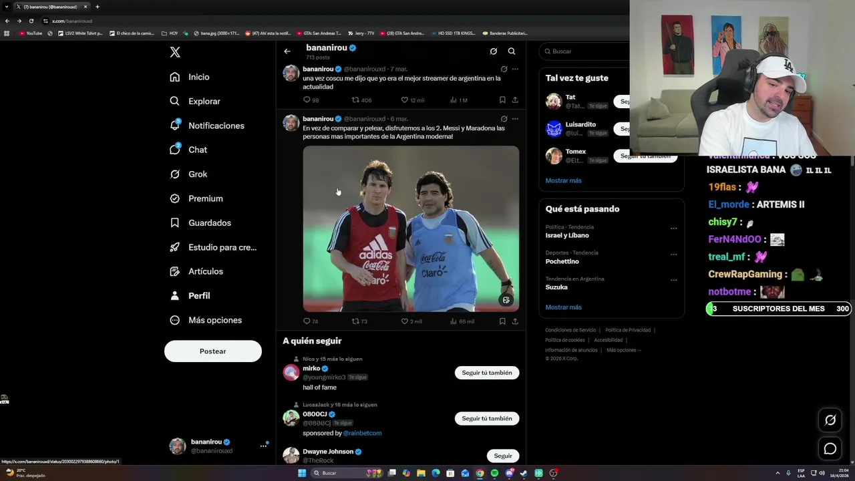View stats of coscu tweet (1 M)

coord(458,100)
